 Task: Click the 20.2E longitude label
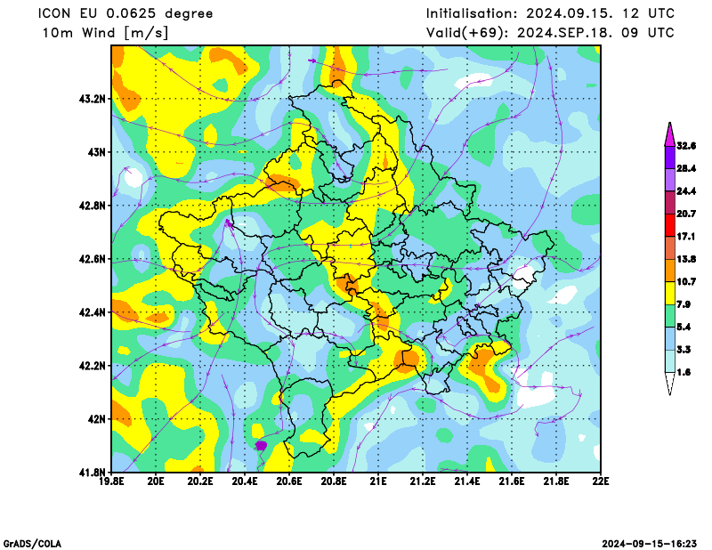(x=200, y=481)
